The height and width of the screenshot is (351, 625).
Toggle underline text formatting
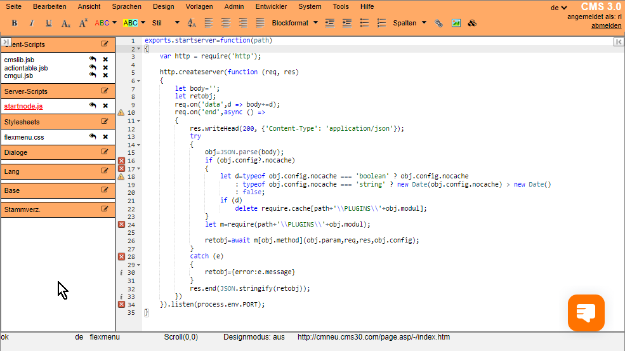coord(49,23)
